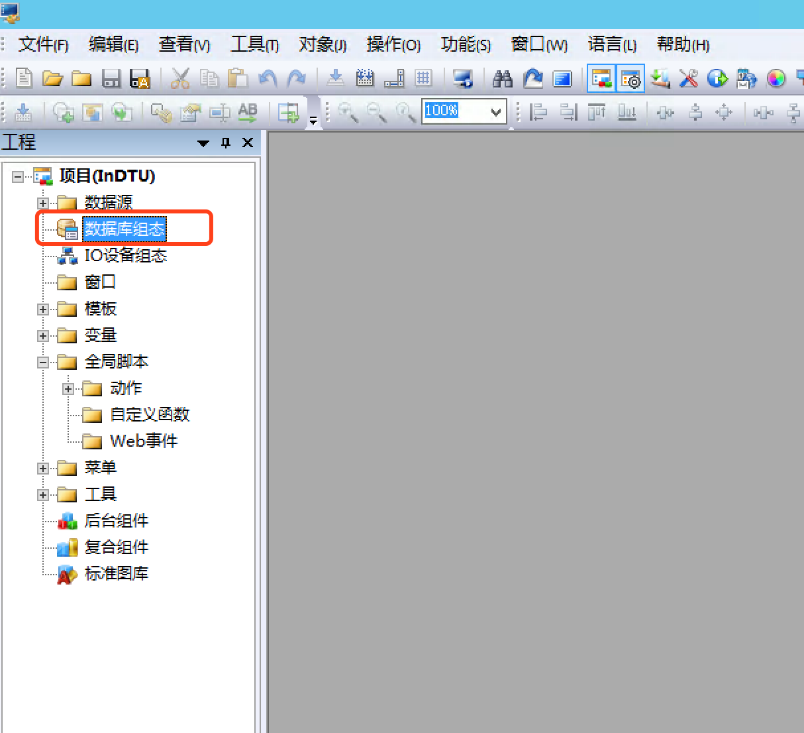Toggle the highlighted settings window toolbar button
804x733 pixels.
630,79
